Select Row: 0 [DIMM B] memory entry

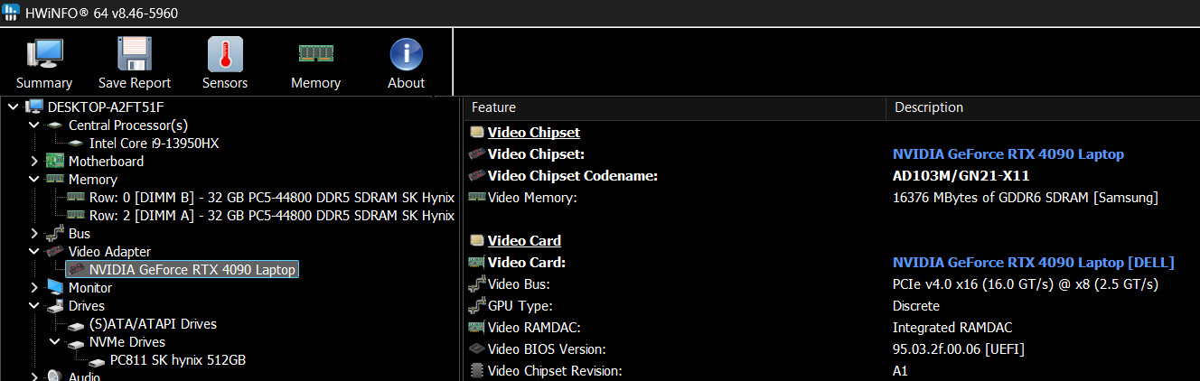click(x=271, y=198)
